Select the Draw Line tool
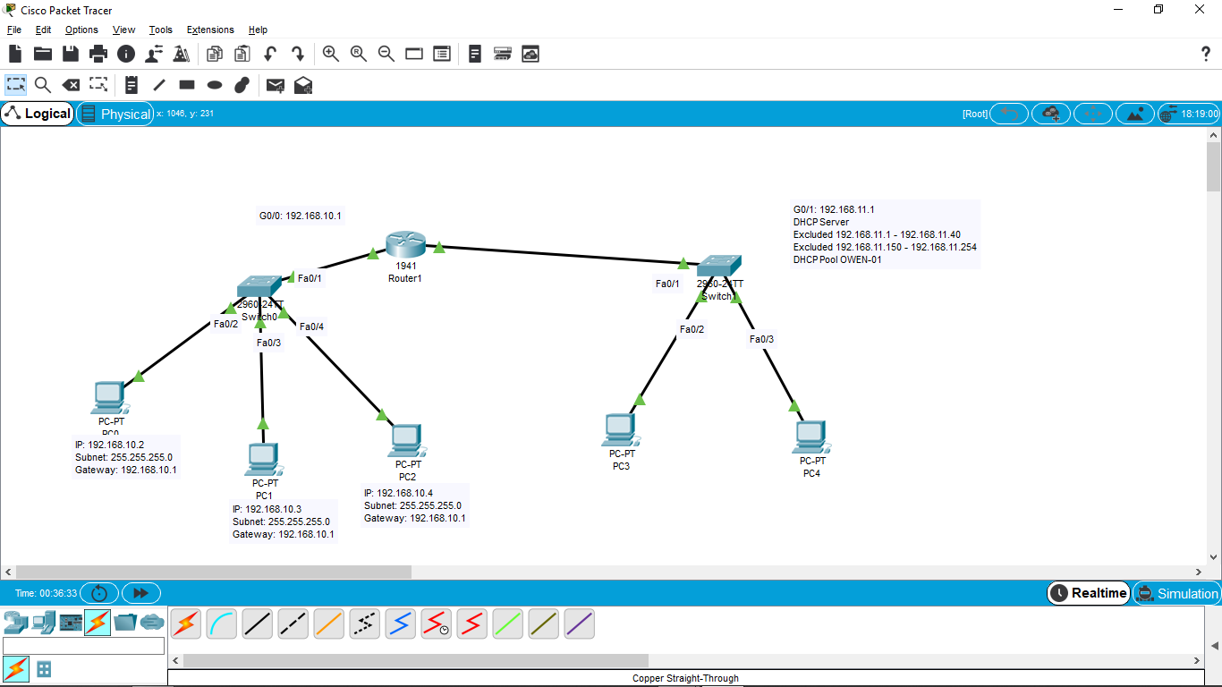Viewport: 1222px width, 687px height. (x=159, y=85)
